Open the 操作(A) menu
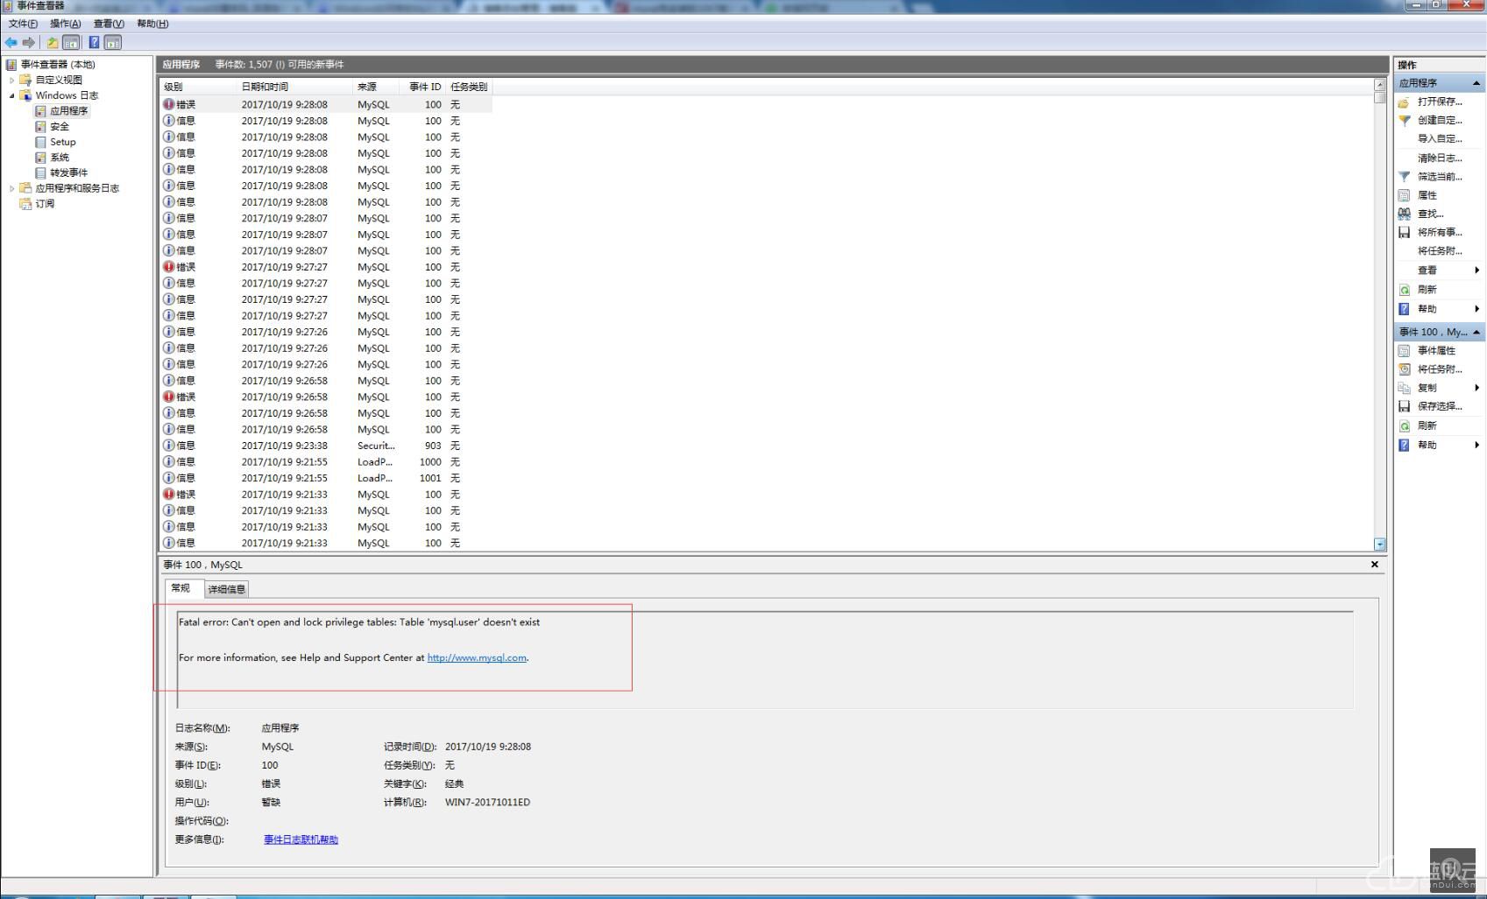Viewport: 1487px width, 899px height. [65, 24]
